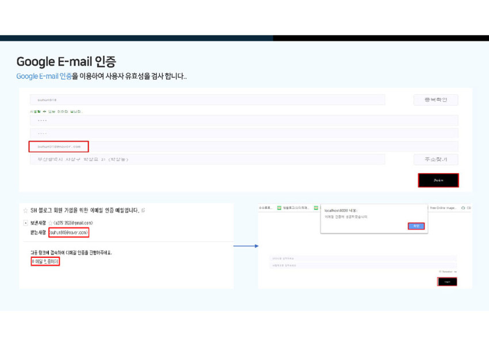Click the 주소찾기 address search button
Viewport: 489px width, 346px height.
(x=435, y=159)
